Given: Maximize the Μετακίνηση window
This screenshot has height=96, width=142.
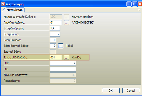Looking at the screenshot, I should point(135,4).
